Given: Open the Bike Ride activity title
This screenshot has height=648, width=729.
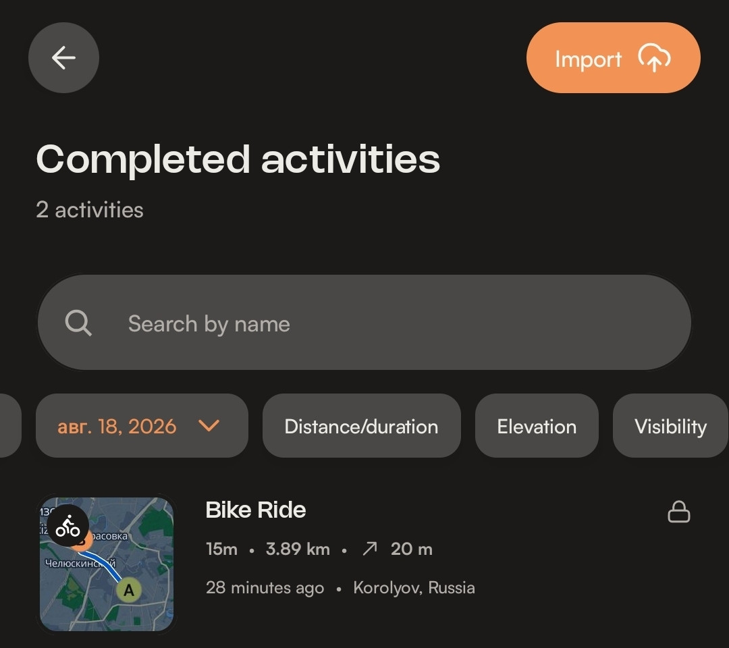Looking at the screenshot, I should 256,510.
